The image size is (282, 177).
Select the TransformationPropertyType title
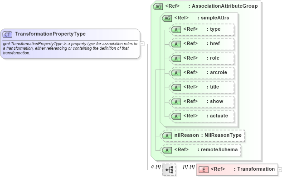(50, 34)
